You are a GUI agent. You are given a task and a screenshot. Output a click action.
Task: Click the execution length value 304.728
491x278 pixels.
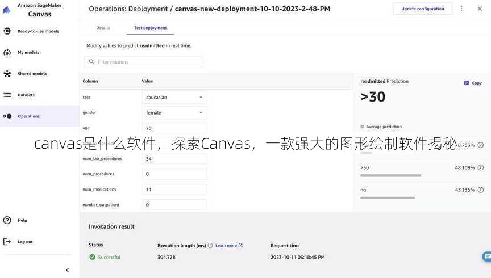167,257
